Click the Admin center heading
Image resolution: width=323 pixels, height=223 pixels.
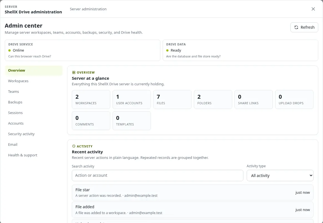coord(23,26)
